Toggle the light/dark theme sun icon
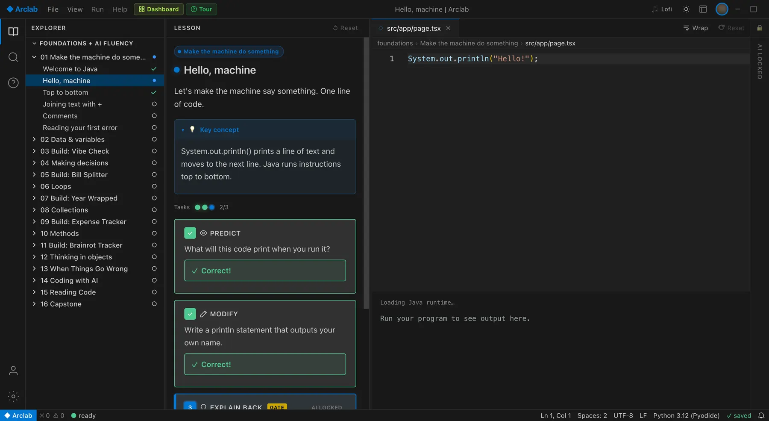 point(686,9)
